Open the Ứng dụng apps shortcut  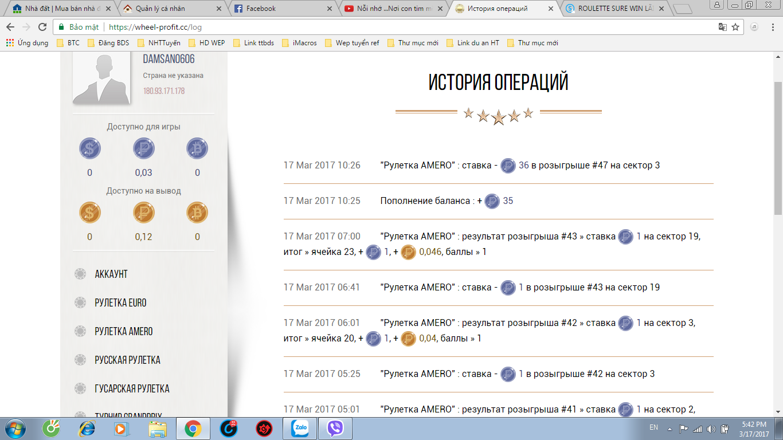(x=27, y=43)
